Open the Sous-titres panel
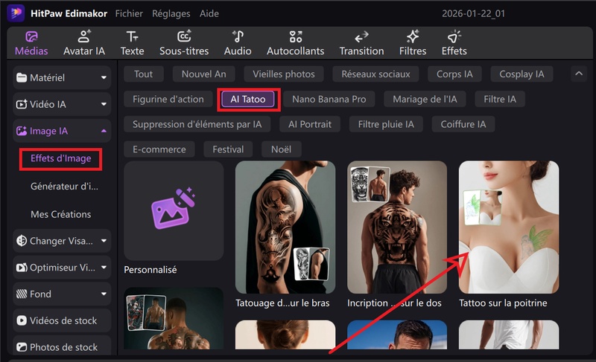The width and height of the screenshot is (596, 362). coord(184,44)
